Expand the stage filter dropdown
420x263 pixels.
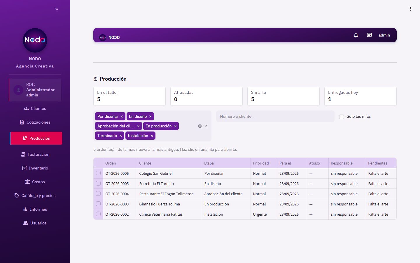pyautogui.click(x=206, y=126)
